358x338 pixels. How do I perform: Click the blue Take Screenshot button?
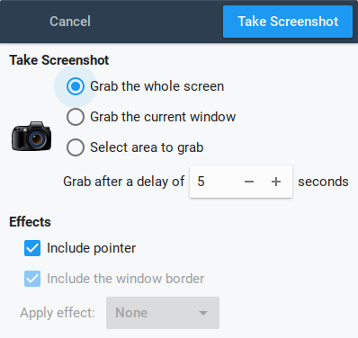coord(288,22)
